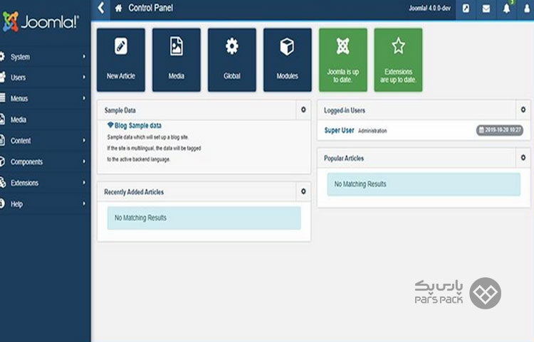Open Recently Added Articles settings gear
This screenshot has height=342, width=534.
click(303, 191)
